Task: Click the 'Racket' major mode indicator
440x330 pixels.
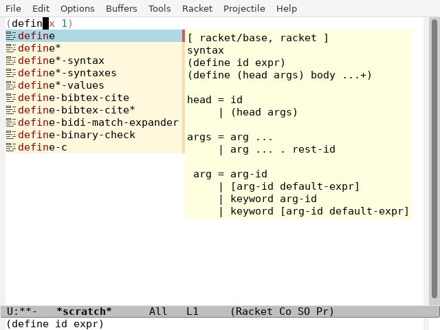Action: (x=254, y=311)
